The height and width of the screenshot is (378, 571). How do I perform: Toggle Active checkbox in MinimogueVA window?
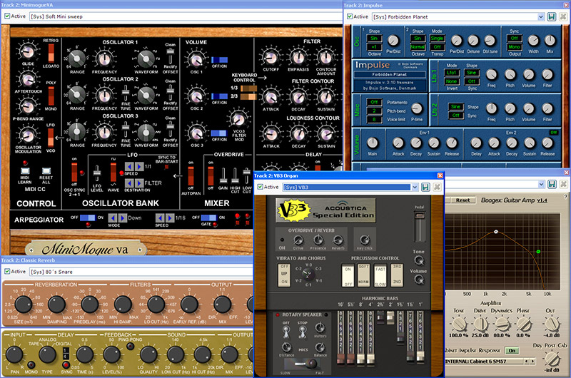7,16
